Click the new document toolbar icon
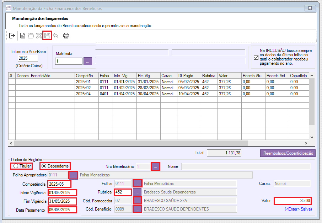 click(23, 36)
